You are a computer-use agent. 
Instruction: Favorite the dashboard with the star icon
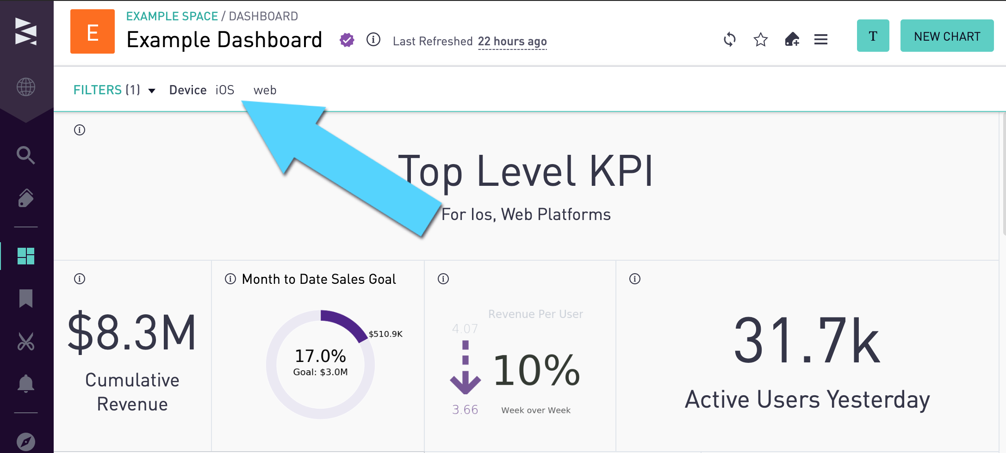click(761, 40)
